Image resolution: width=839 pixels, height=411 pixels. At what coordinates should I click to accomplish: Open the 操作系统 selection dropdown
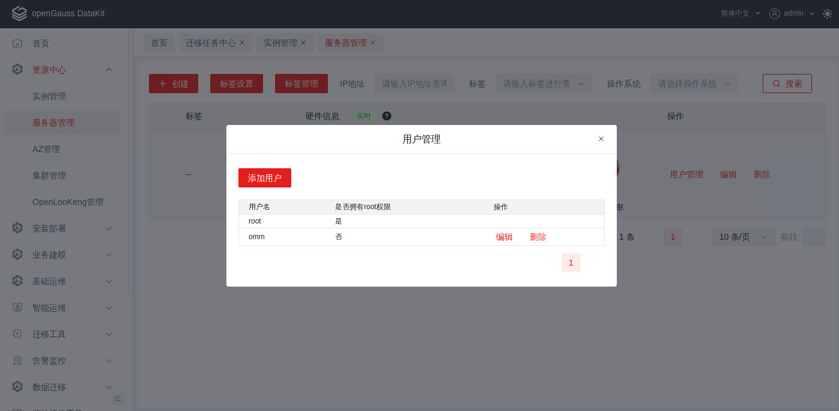point(694,84)
